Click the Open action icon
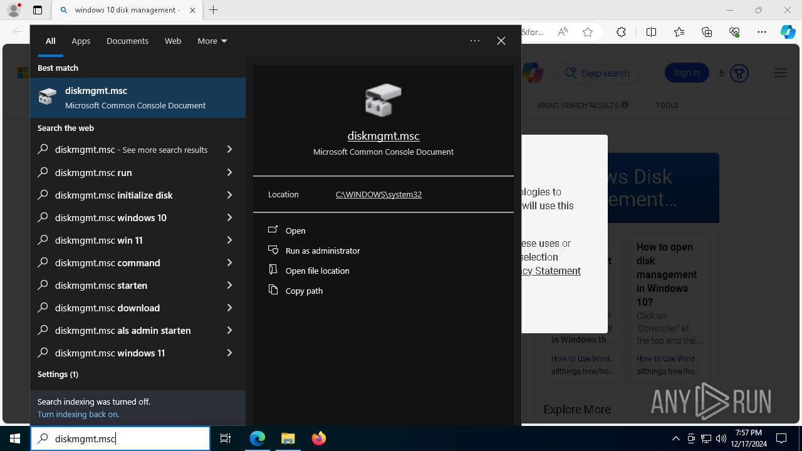Viewport: 802px width, 451px height. pyautogui.click(x=273, y=230)
